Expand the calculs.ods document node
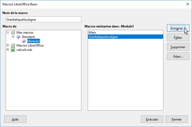This screenshot has width=192, height=127. pos(8,50)
